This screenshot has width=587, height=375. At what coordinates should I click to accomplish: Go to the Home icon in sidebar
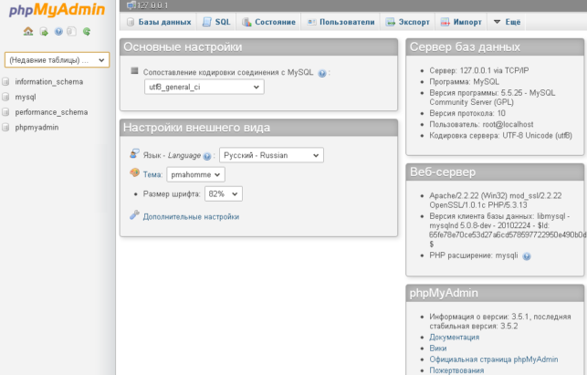(28, 31)
